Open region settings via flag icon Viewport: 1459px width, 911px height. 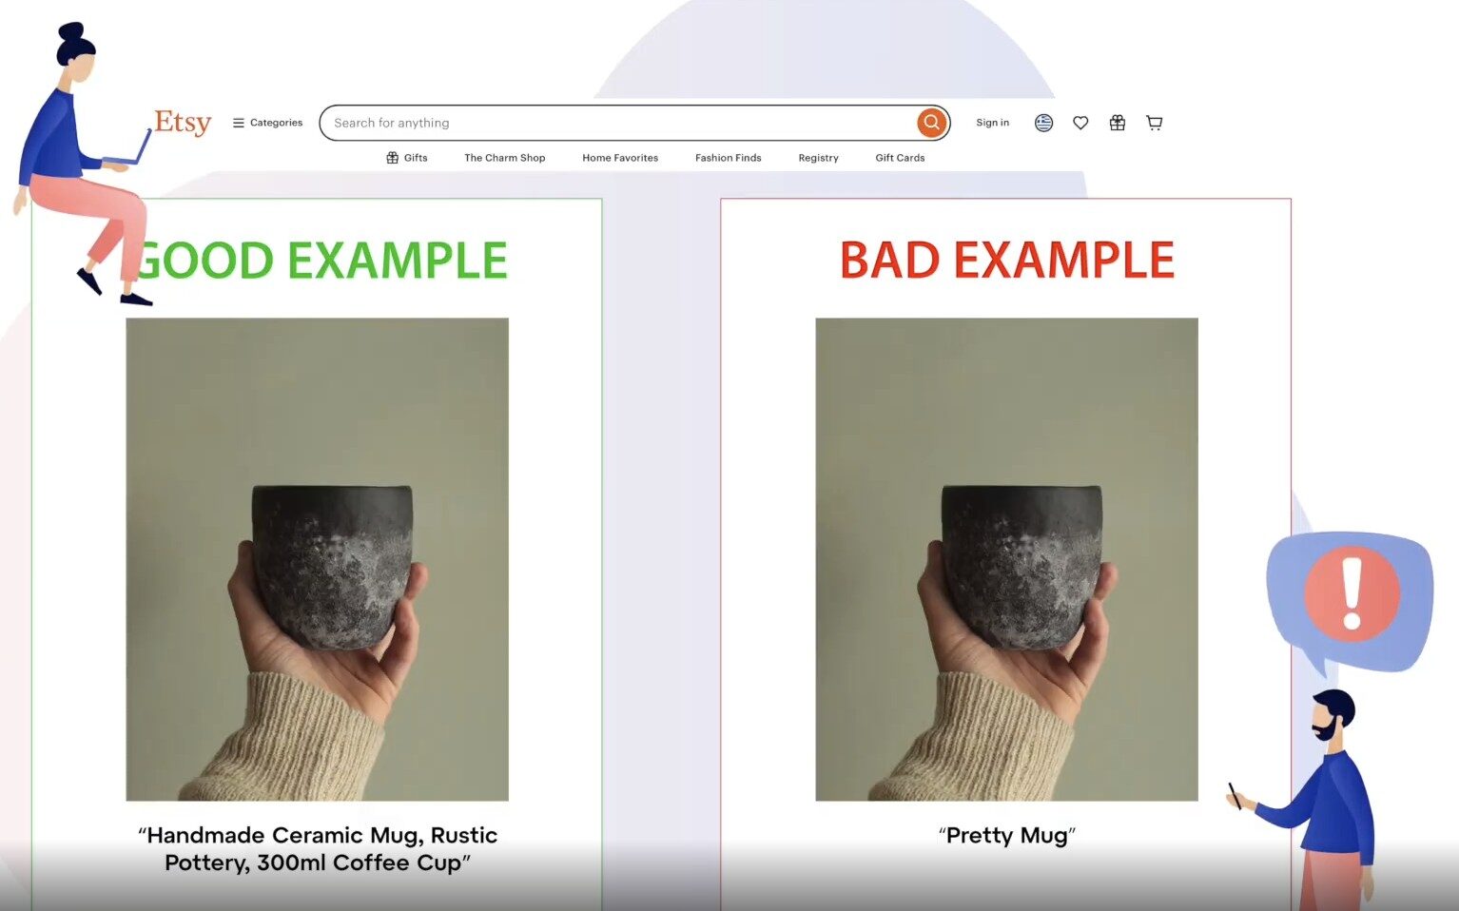(1043, 123)
